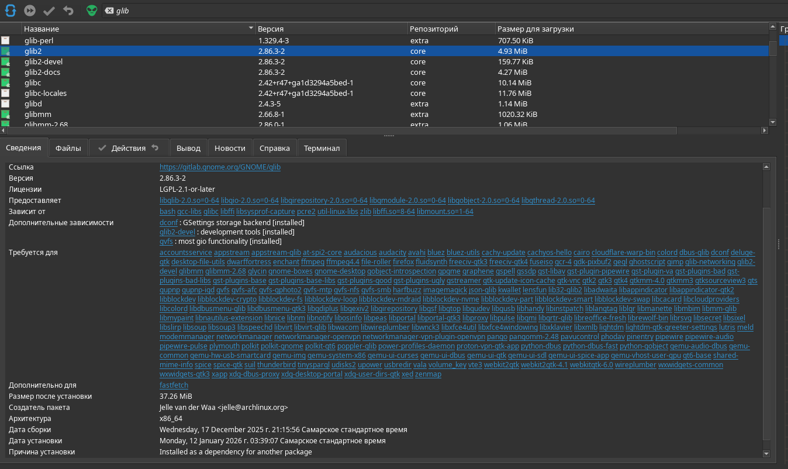788x469 pixels.
Task: Click the blue sync database icon
Action: [x=11, y=11]
